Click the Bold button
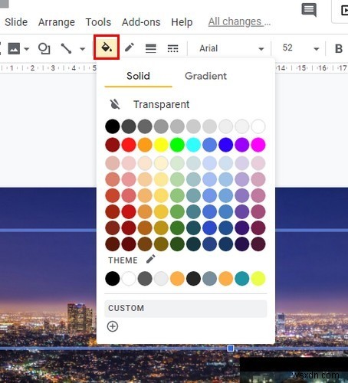348x383 pixels. [x=339, y=48]
